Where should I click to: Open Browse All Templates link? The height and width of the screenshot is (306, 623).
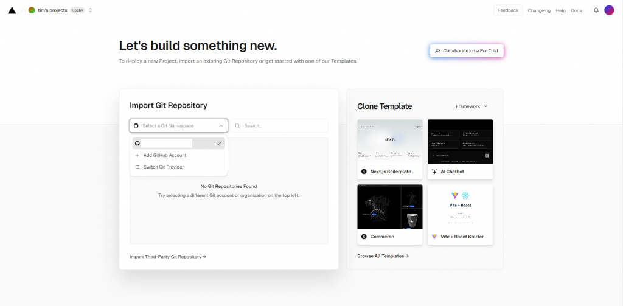(x=383, y=256)
